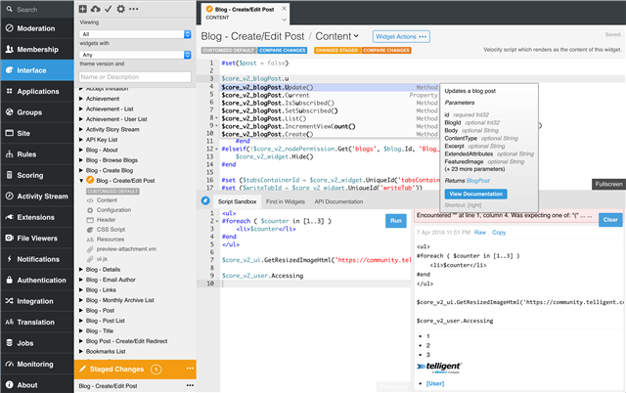Click the Integration shuffle icon
This screenshot has width=626, height=393.
click(x=9, y=301)
